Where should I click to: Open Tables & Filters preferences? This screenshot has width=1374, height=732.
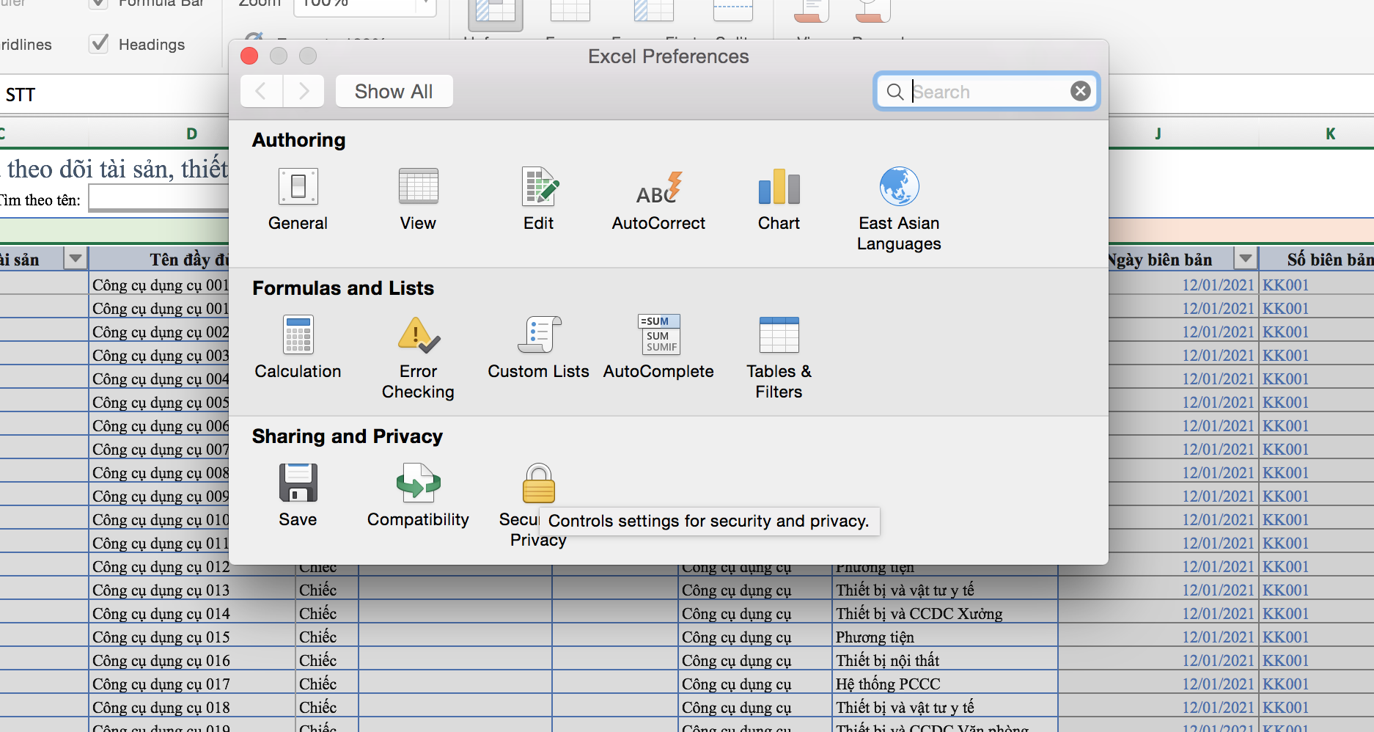(x=779, y=357)
